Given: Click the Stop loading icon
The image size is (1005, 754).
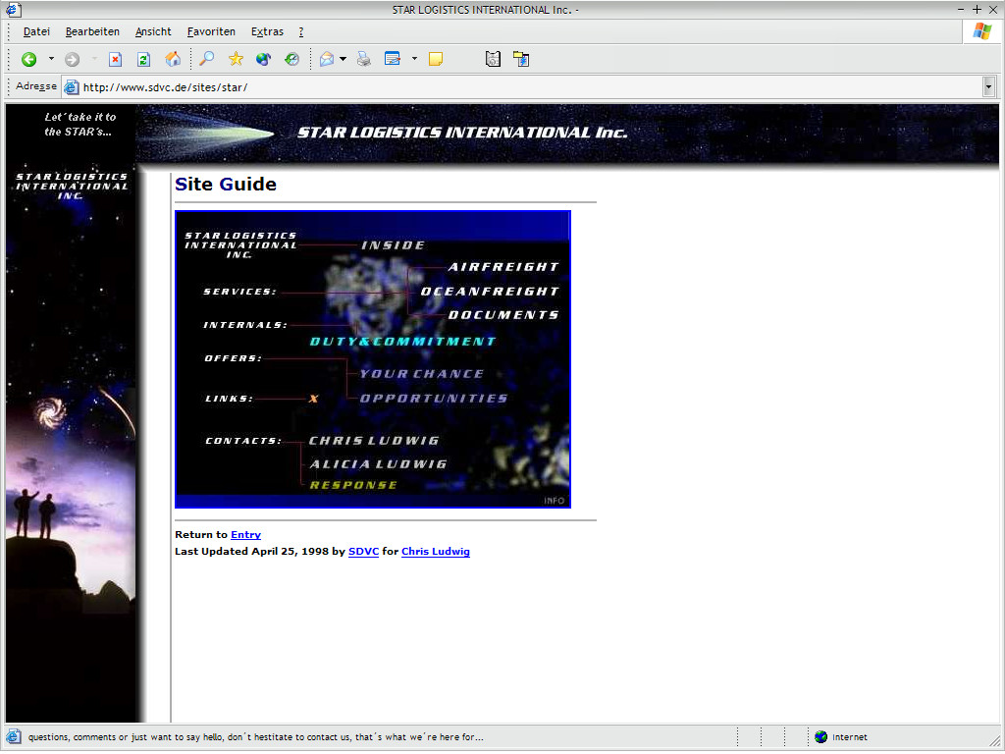Looking at the screenshot, I should [x=115, y=60].
